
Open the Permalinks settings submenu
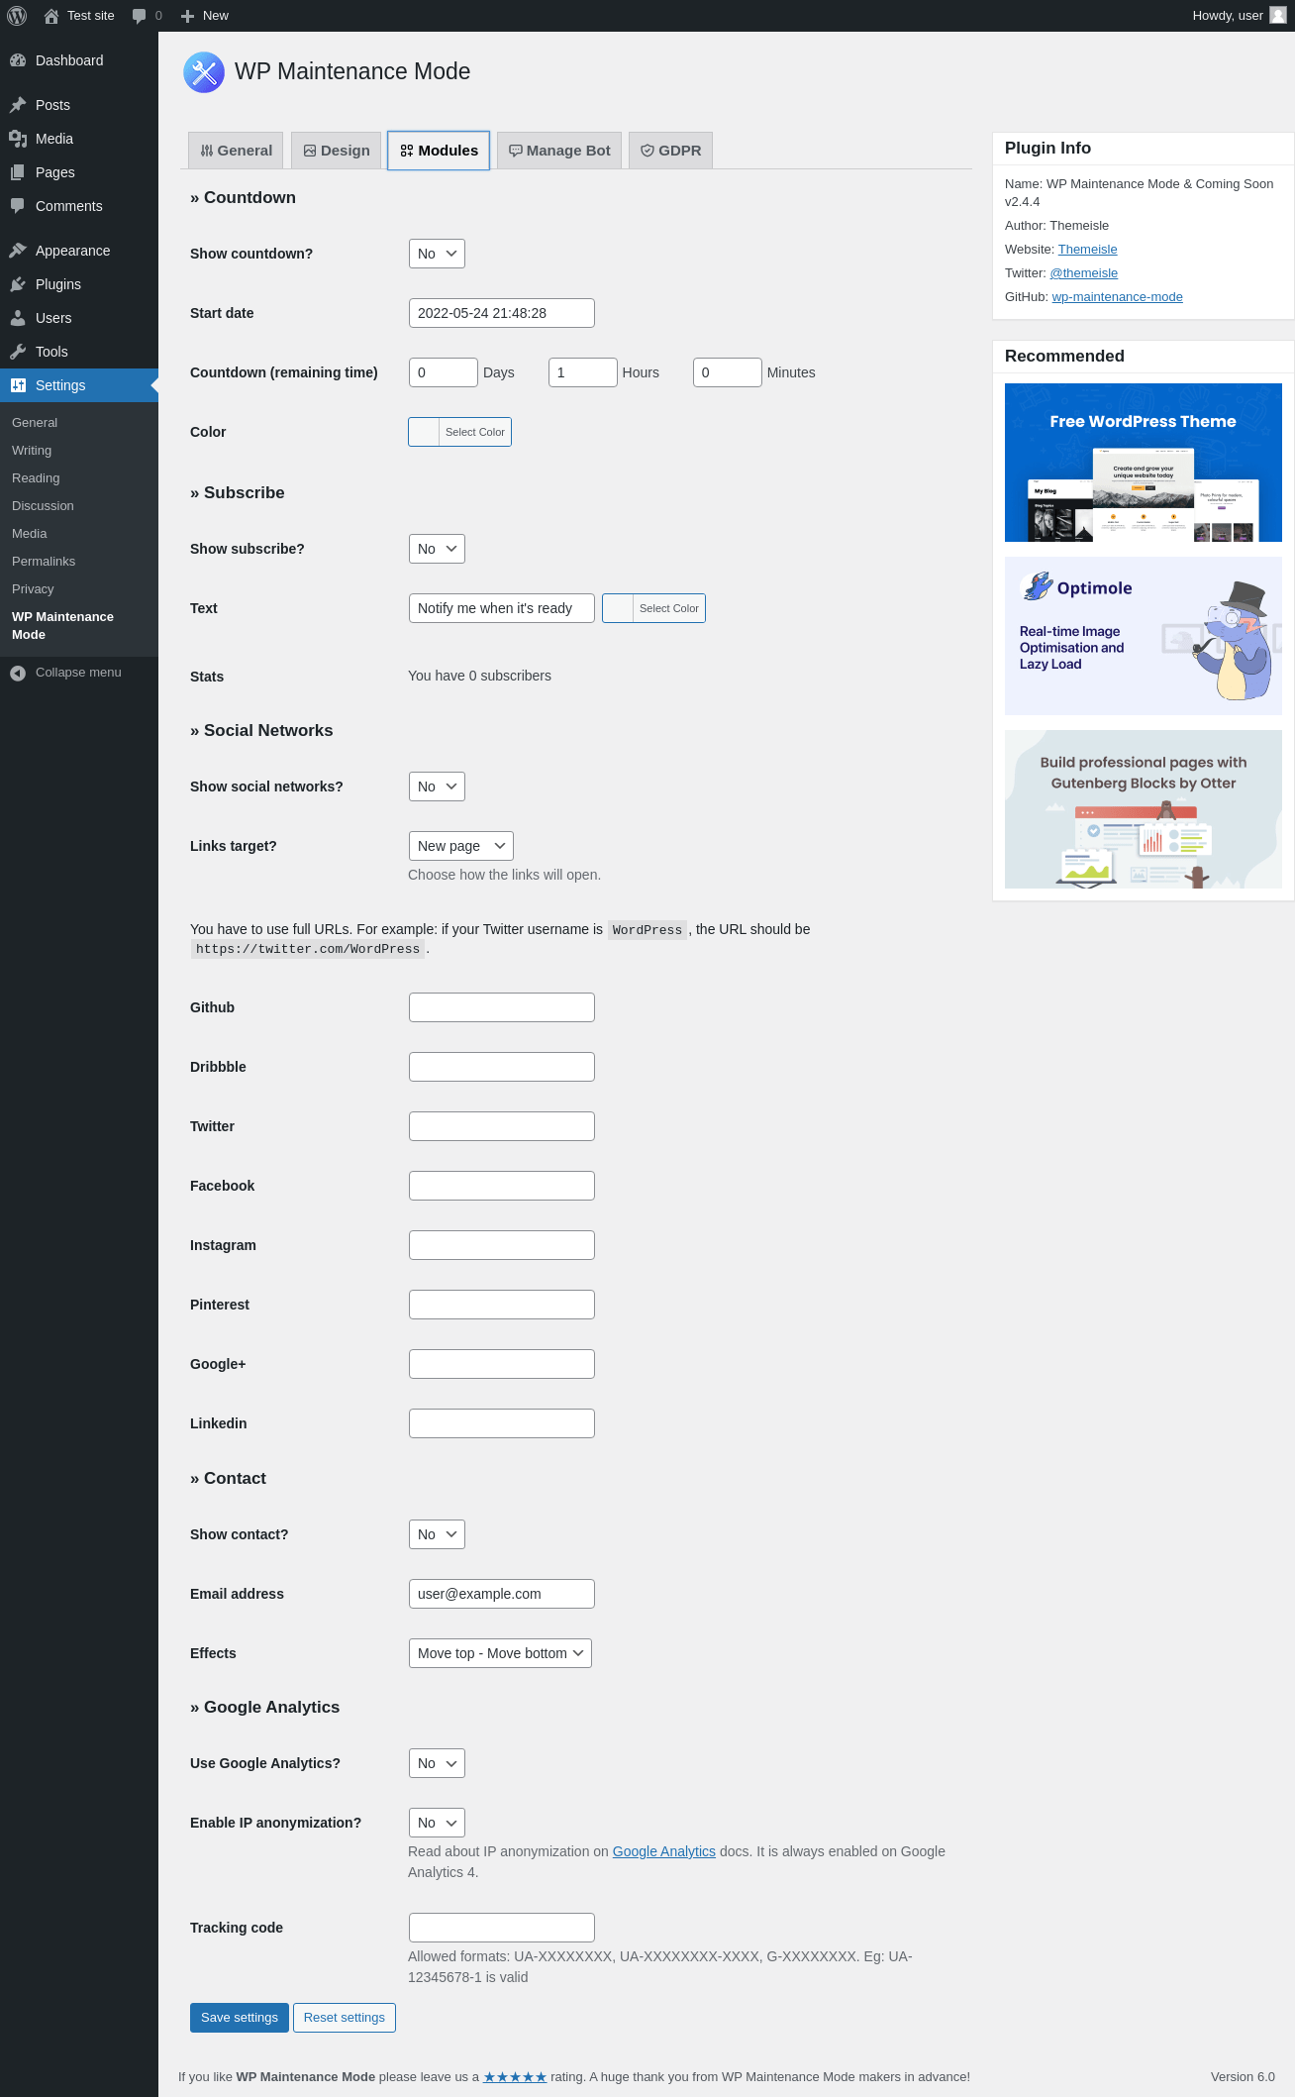point(44,562)
